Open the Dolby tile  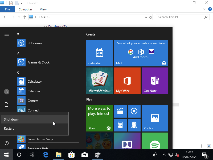pos(127,141)
